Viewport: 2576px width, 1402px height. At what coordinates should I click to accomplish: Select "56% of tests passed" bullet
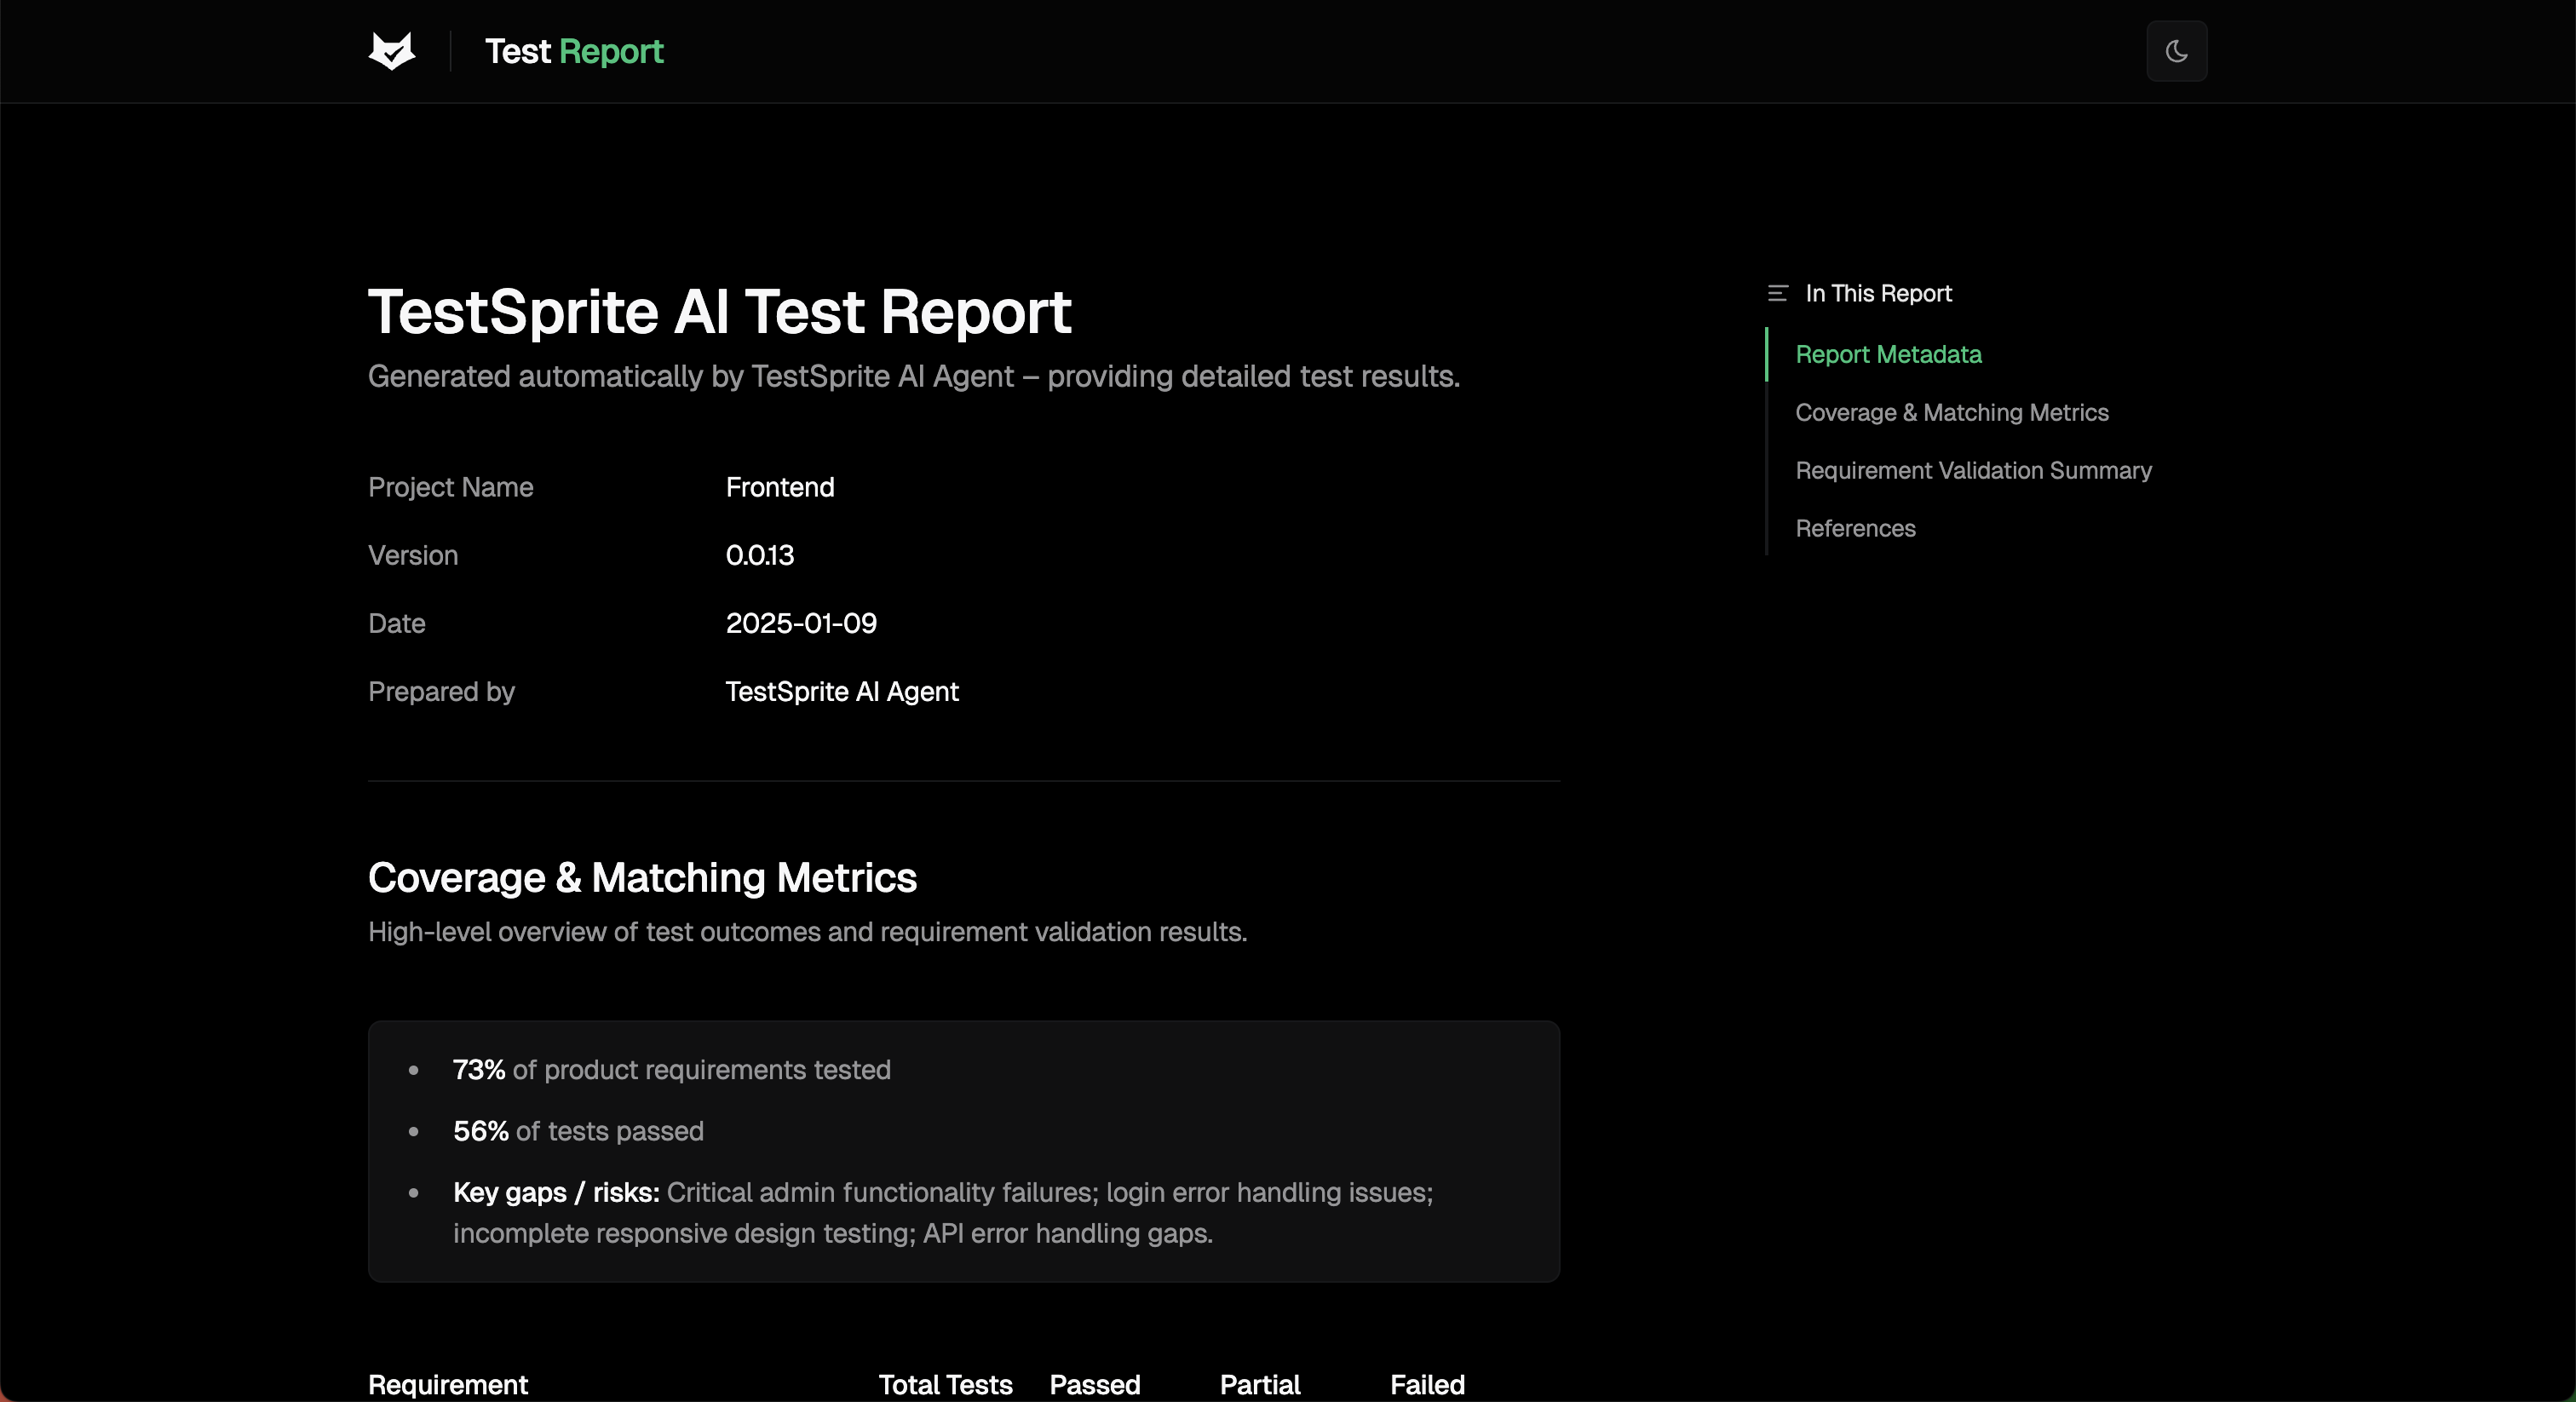pyautogui.click(x=578, y=1130)
